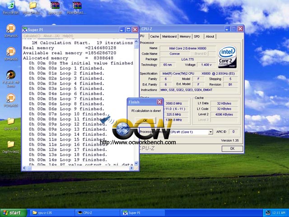Click the Super PI vertical scroll up arrow
This screenshot has width=289, height=217.
[x=136, y=42]
